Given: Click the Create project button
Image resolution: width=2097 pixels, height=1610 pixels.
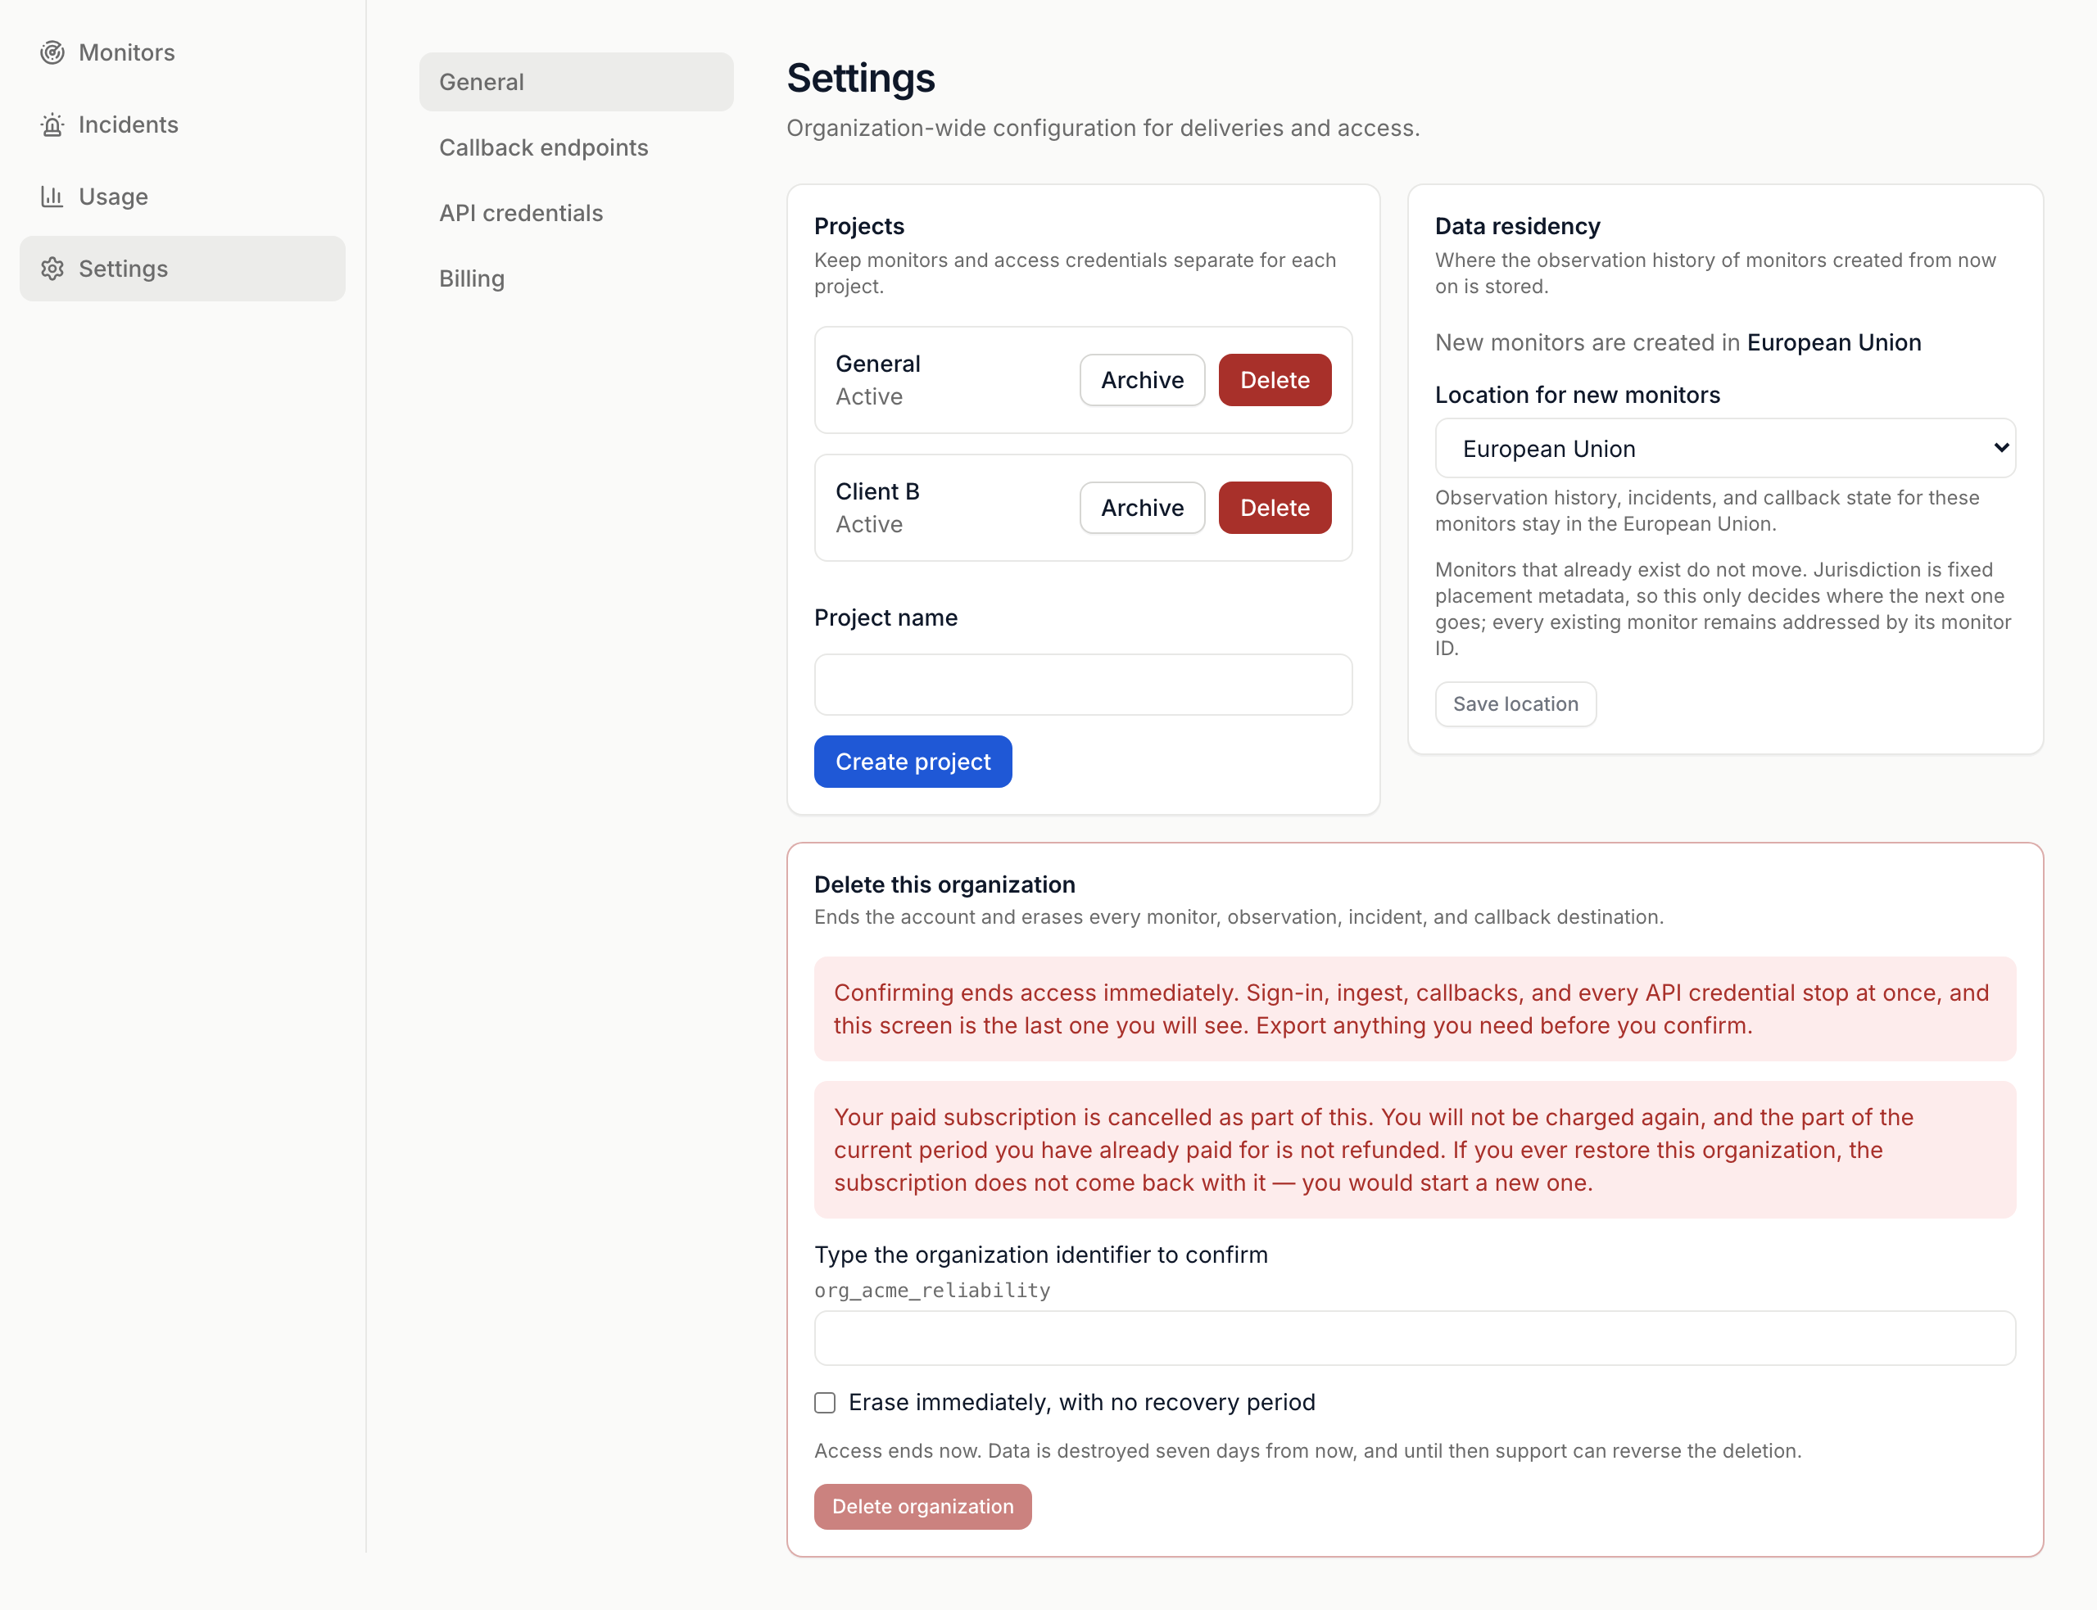Looking at the screenshot, I should click(913, 762).
